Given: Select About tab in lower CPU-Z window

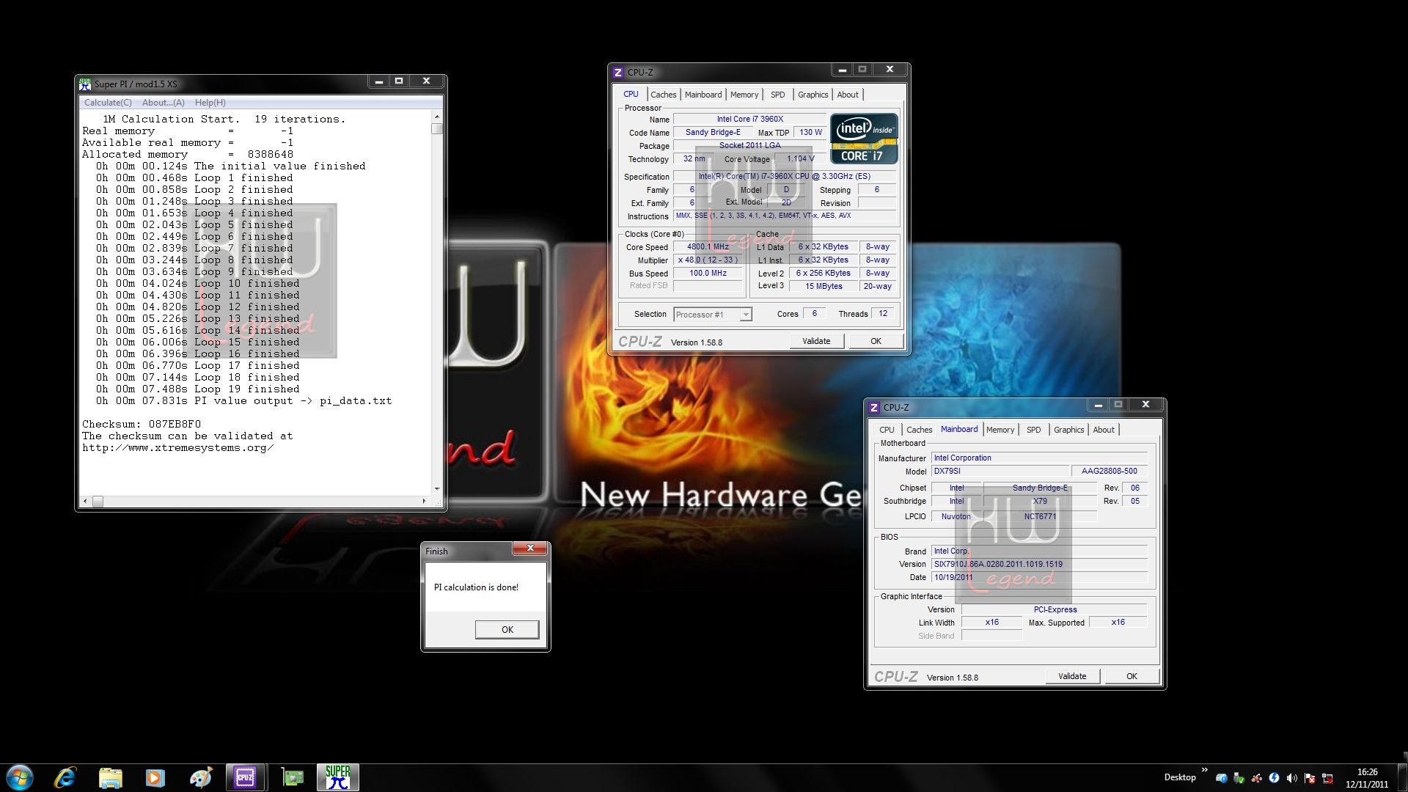Looking at the screenshot, I should (x=1104, y=430).
